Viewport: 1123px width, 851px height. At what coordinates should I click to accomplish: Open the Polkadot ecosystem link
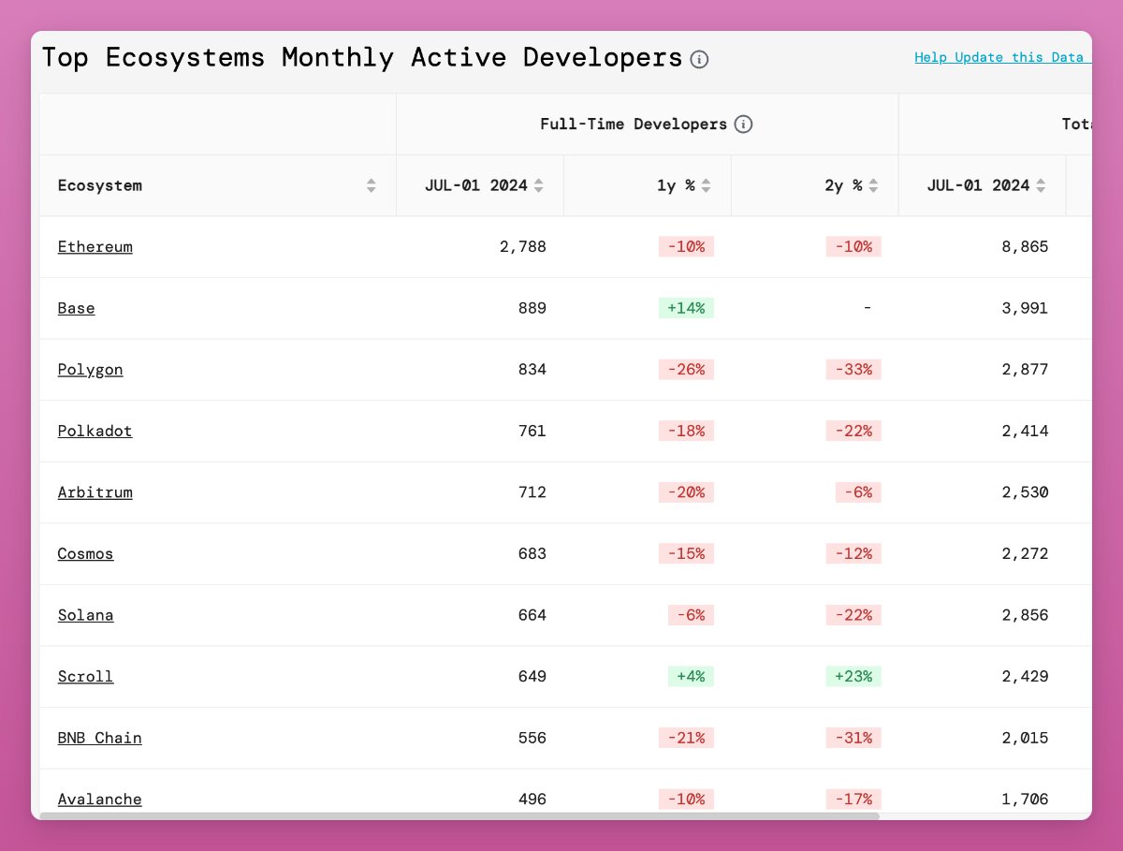(95, 431)
